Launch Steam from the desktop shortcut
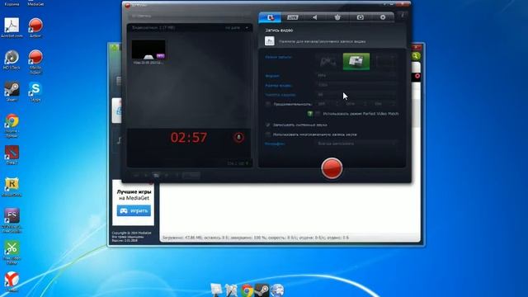The width and height of the screenshot is (528, 297). click(x=12, y=92)
